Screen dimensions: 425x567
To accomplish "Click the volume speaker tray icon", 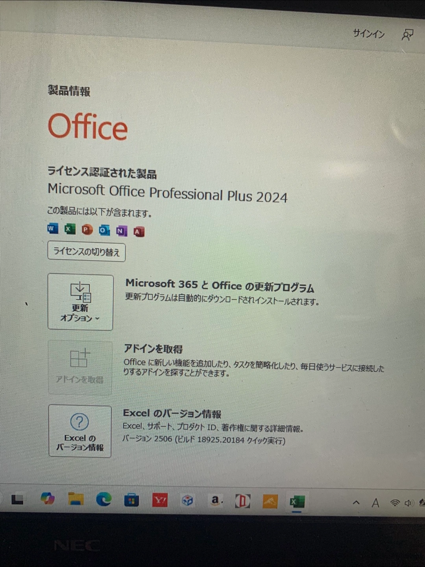I will (408, 503).
